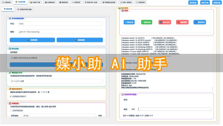Stop generation with the red 停止生成 button

[x=165, y=22]
